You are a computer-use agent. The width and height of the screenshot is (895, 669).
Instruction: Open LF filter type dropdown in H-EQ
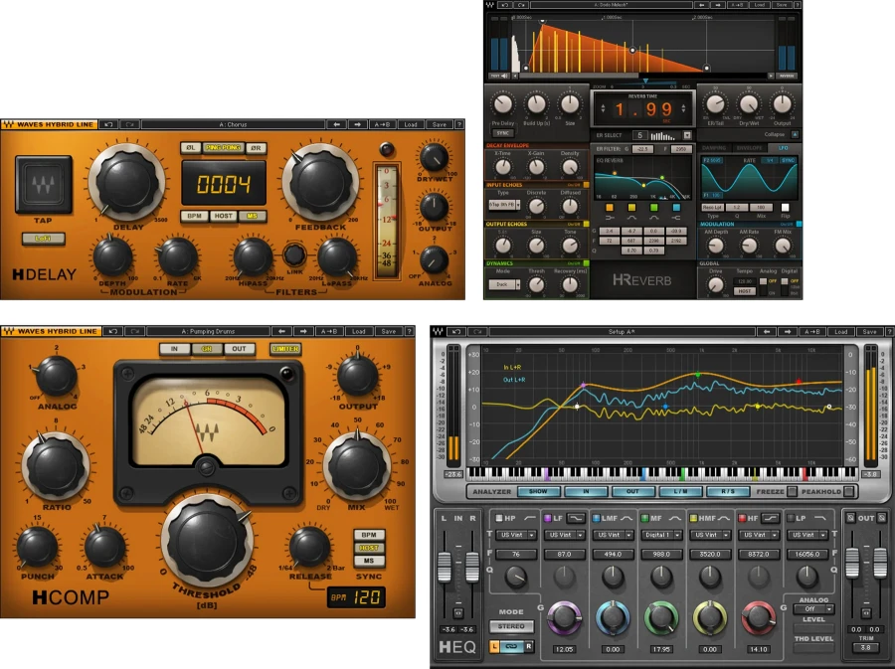(x=565, y=535)
